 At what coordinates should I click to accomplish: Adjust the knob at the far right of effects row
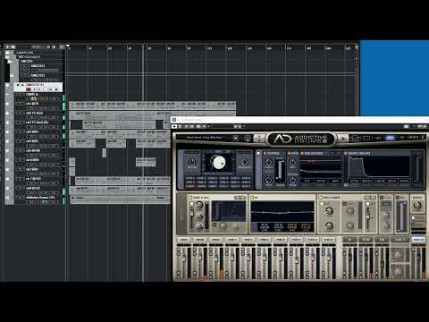(417, 205)
